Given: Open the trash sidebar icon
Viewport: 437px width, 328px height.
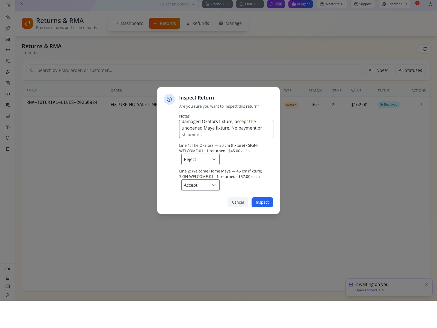Looking at the screenshot, I should [x=8, y=149].
